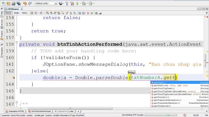209x117 pixels.
Task: Click the Profile Project icon
Action: click(x=91, y=4)
